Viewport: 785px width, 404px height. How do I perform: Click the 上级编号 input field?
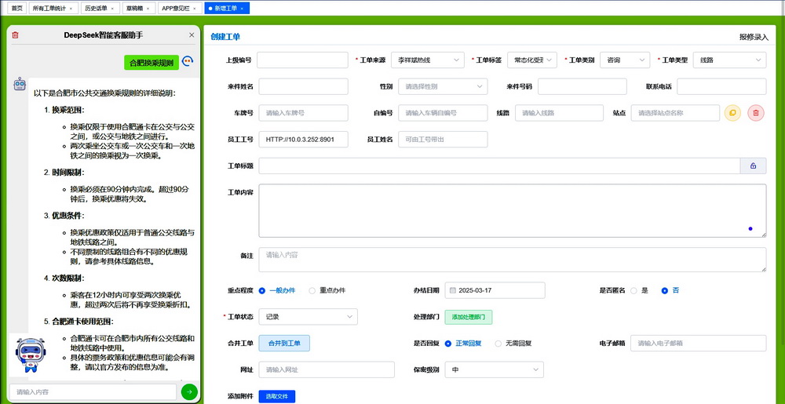(x=302, y=60)
